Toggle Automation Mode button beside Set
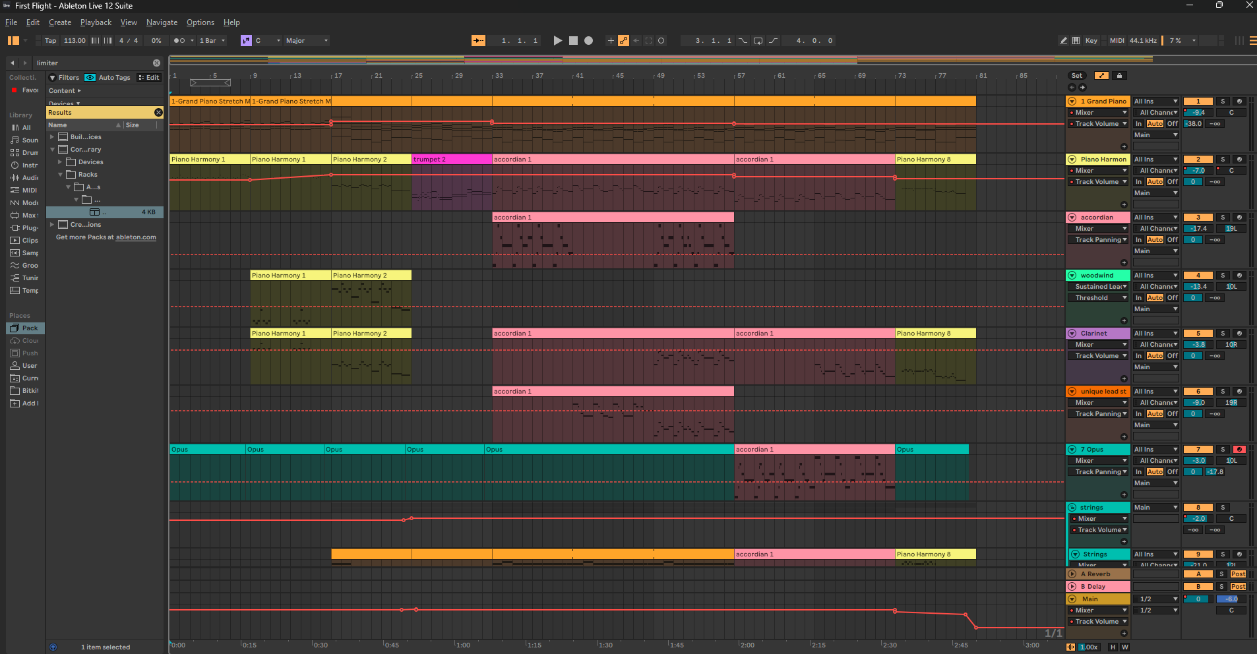 [1101, 76]
